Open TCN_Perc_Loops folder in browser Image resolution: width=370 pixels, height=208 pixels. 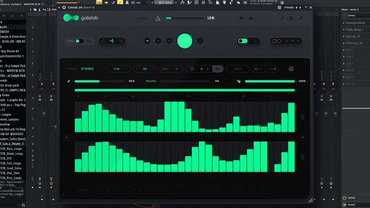pos(11,178)
